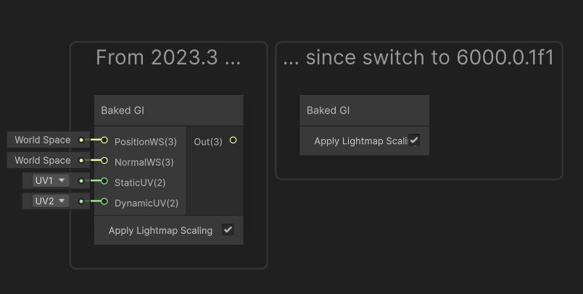Click the Apply Lightmap Scaling text on the left node
Screen dimensions: 583x294
tap(160, 230)
